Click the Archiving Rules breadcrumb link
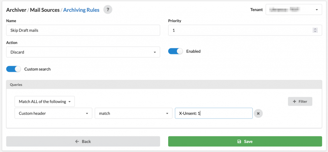Image resolution: width=328 pixels, height=152 pixels. click(81, 10)
